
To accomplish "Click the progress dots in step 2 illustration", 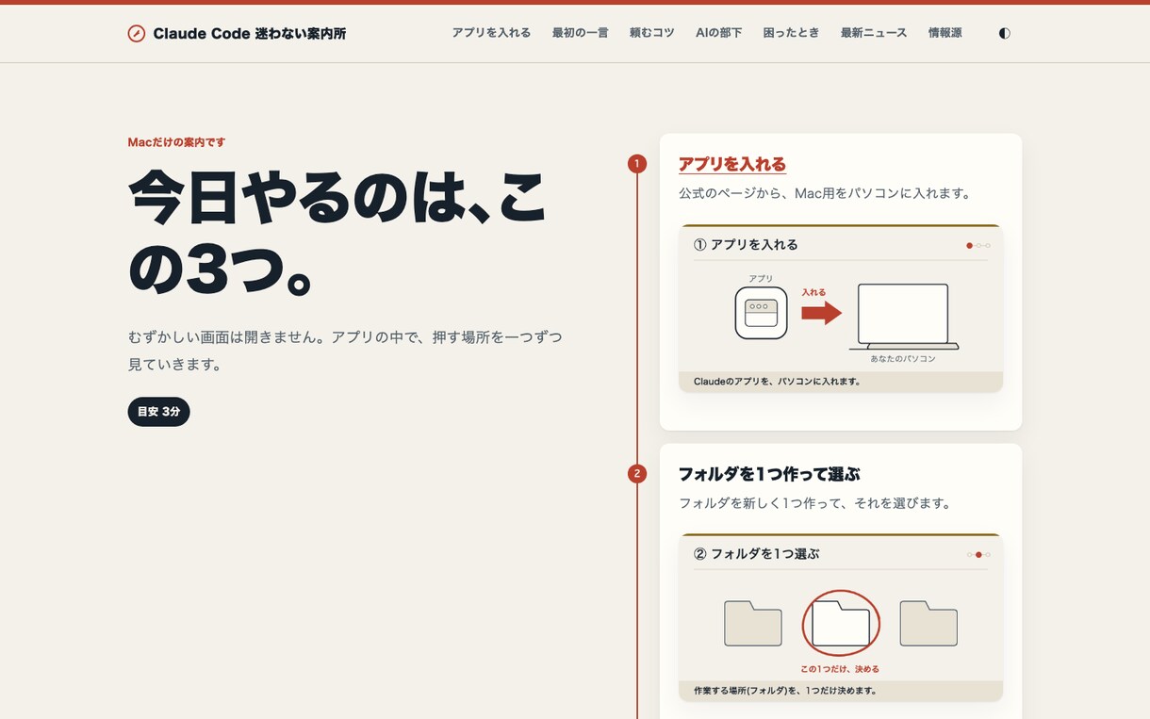I will pyautogui.click(x=978, y=554).
